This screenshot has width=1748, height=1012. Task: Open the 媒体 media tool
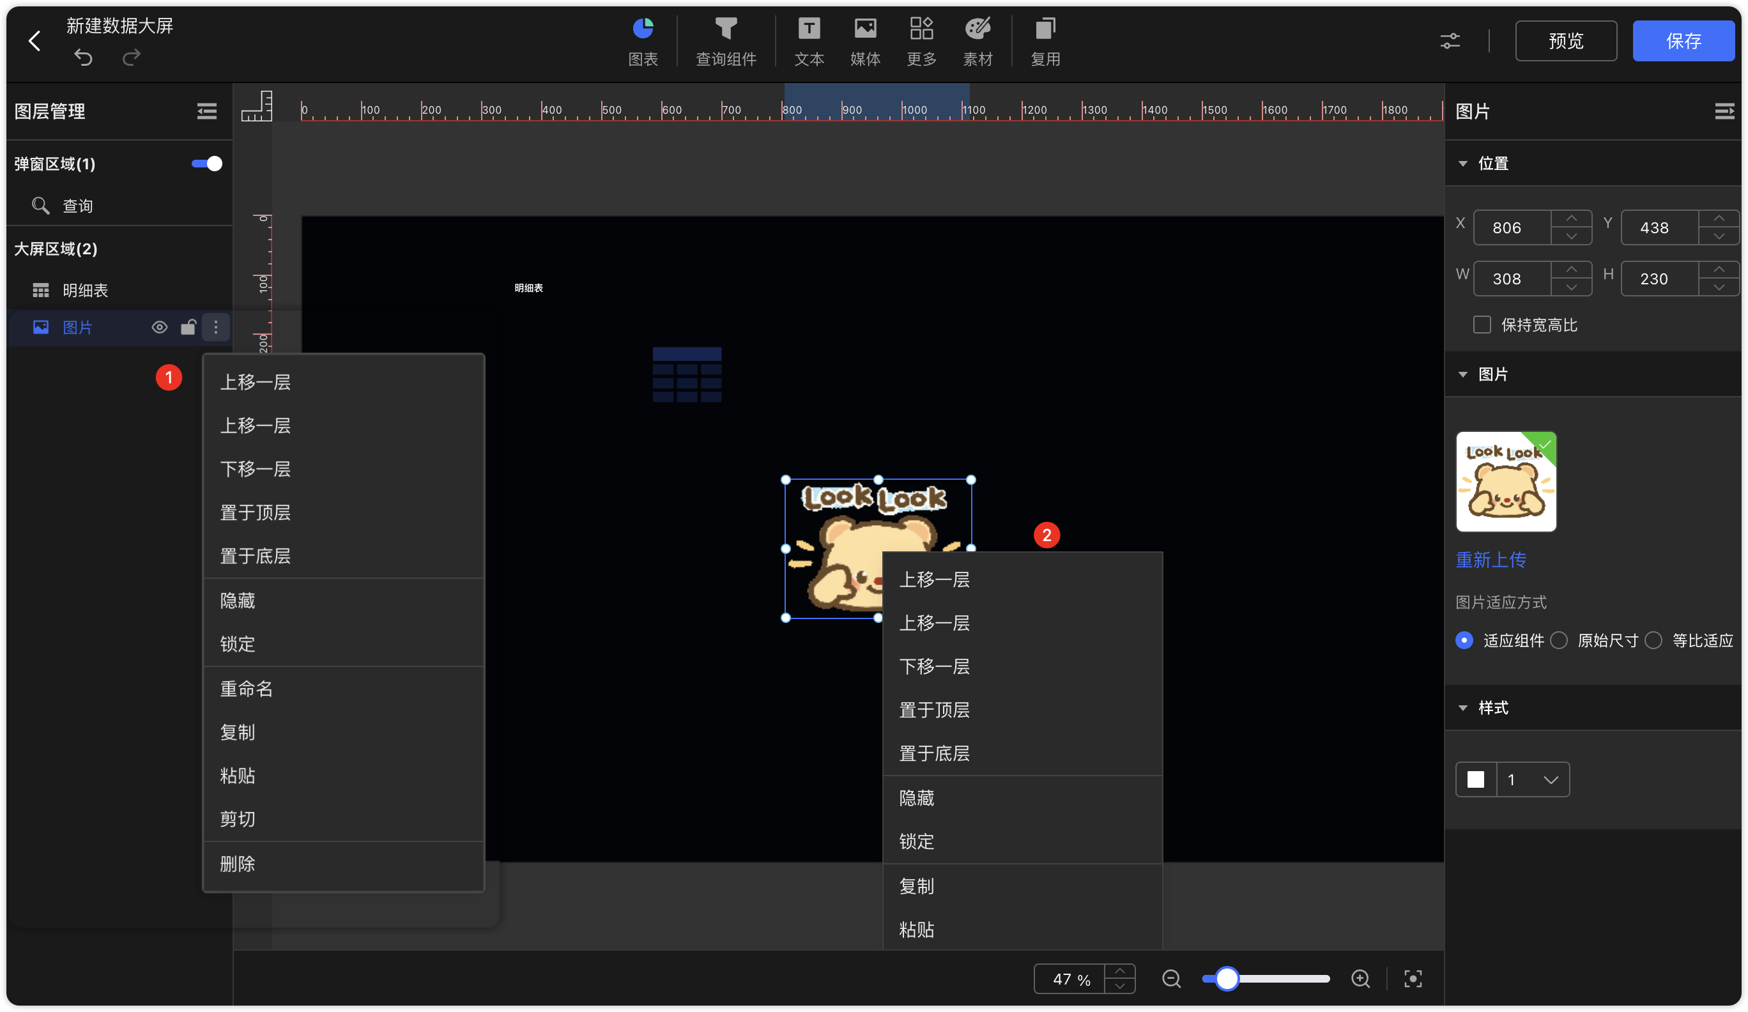coord(865,42)
